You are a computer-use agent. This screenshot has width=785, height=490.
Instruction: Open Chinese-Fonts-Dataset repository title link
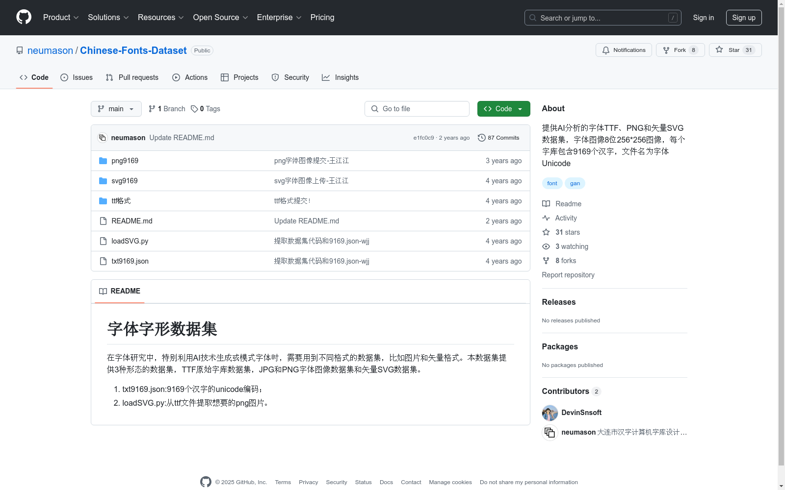(133, 50)
